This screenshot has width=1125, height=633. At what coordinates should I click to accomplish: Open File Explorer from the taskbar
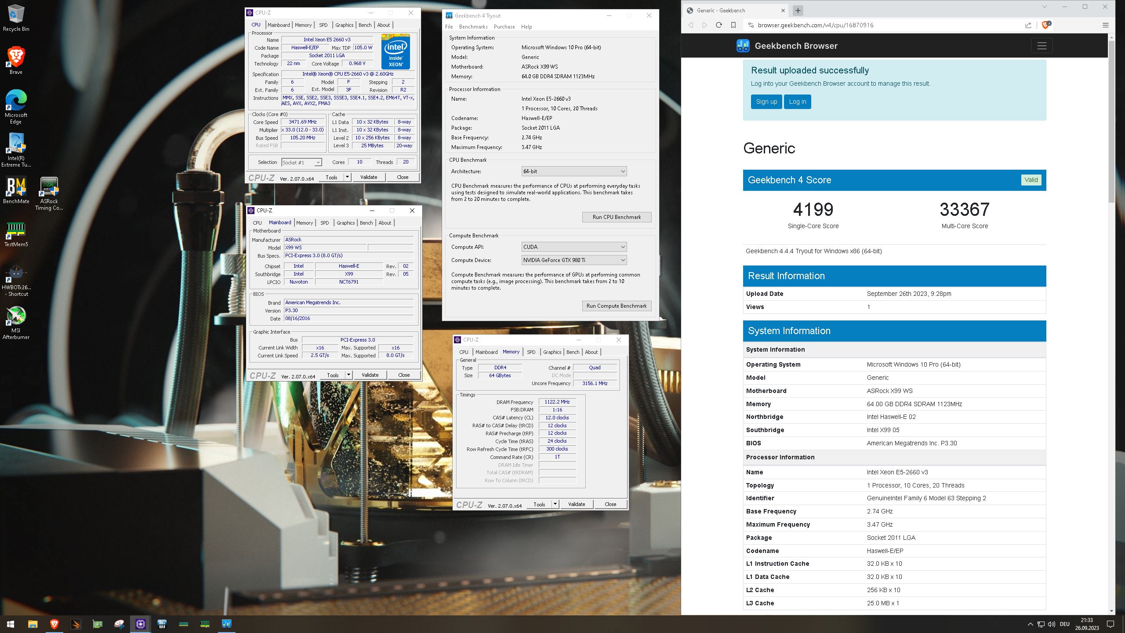(33, 624)
